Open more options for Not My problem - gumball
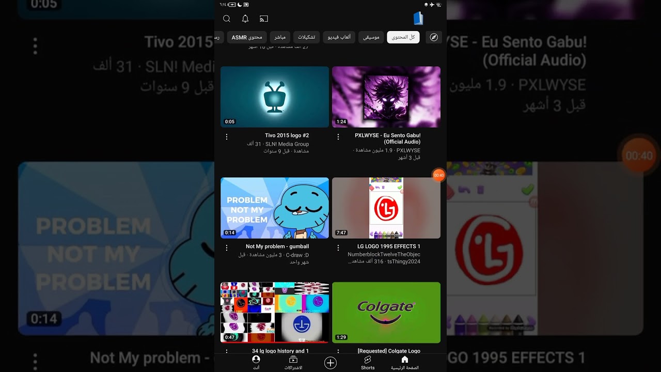Image resolution: width=661 pixels, height=372 pixels. coord(227,247)
